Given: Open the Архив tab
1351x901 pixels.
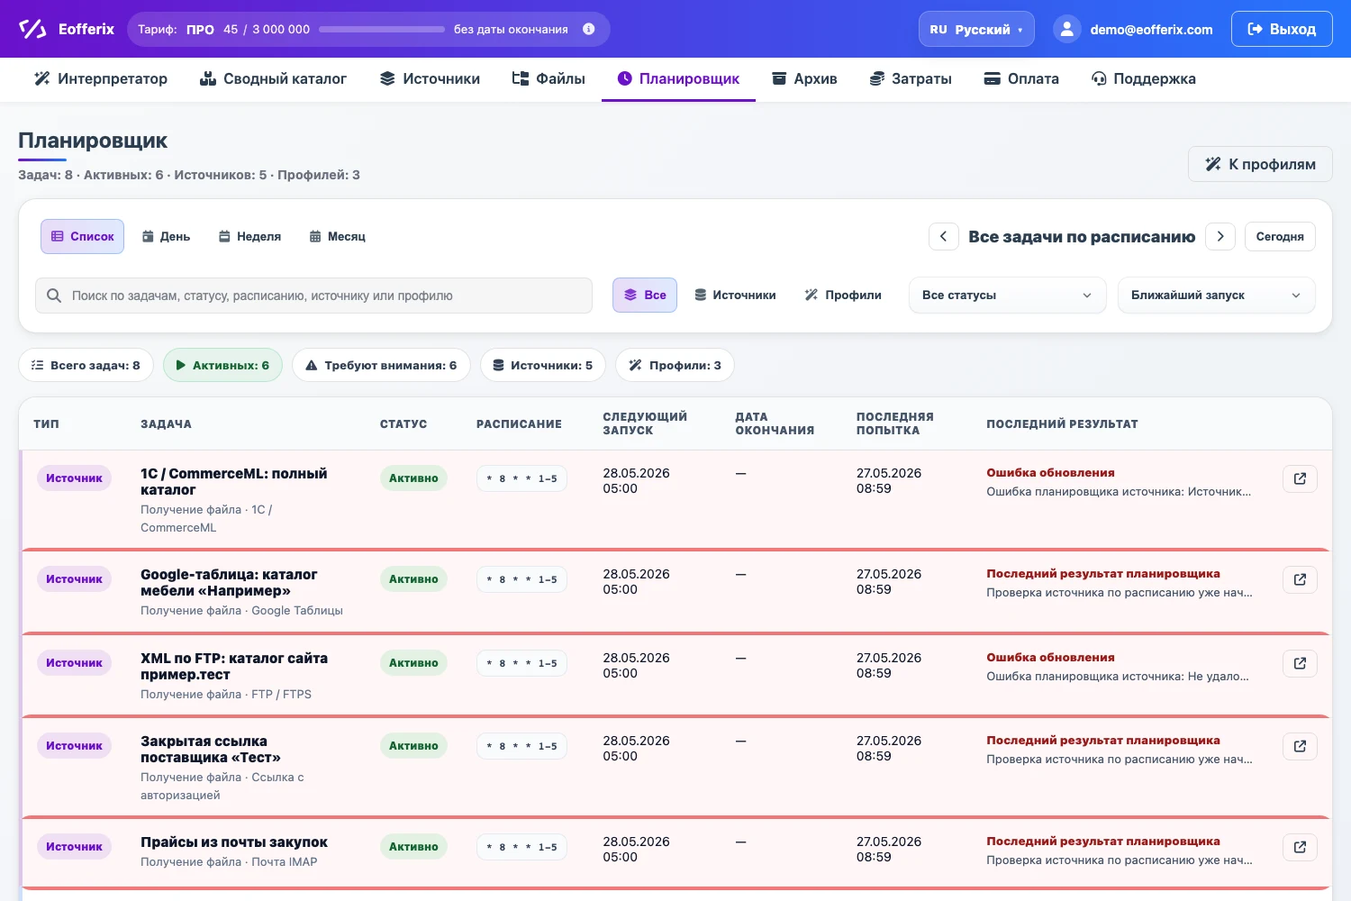Looking at the screenshot, I should [x=804, y=79].
